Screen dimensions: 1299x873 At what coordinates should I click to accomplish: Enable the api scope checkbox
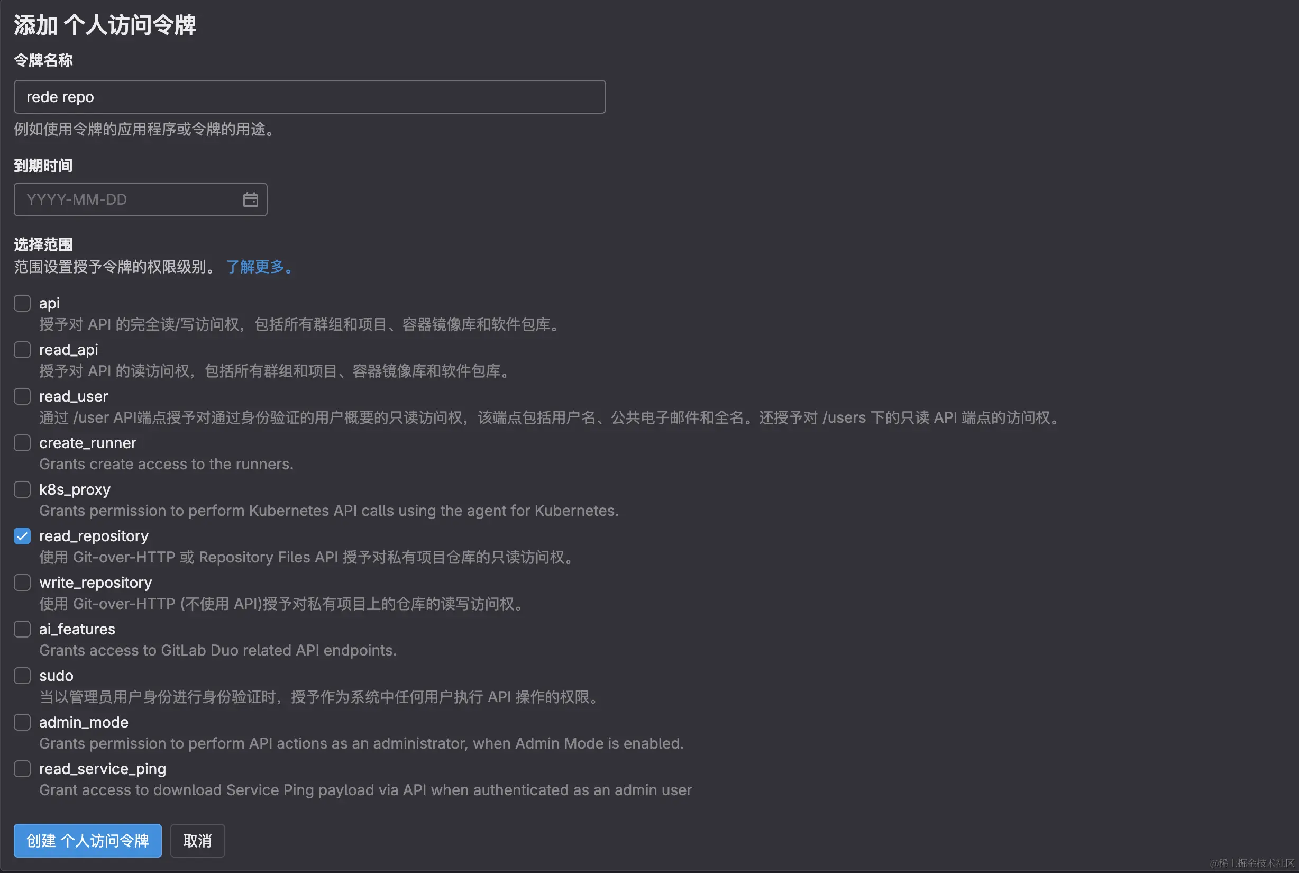(22, 303)
